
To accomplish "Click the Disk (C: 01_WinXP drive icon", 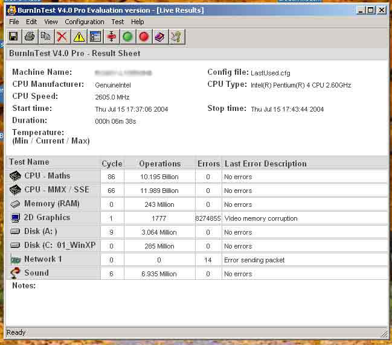I will [x=15, y=245].
